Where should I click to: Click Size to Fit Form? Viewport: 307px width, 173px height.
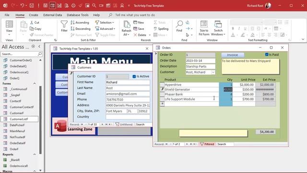click(x=204, y=28)
